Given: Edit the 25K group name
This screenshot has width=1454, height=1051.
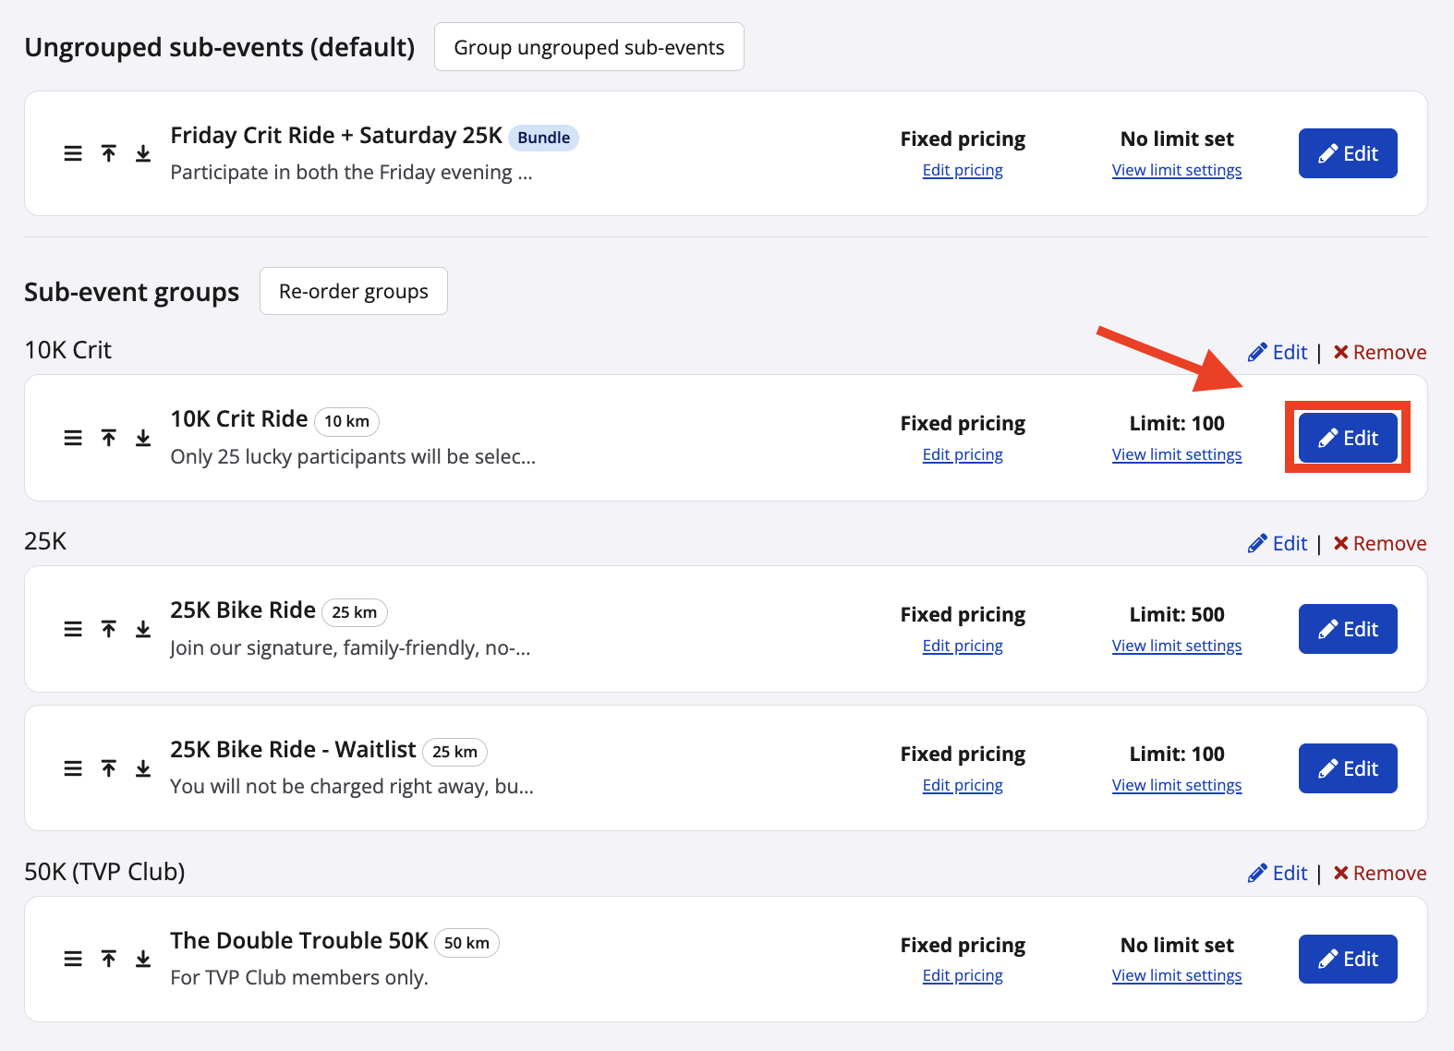Looking at the screenshot, I should [x=1278, y=543].
